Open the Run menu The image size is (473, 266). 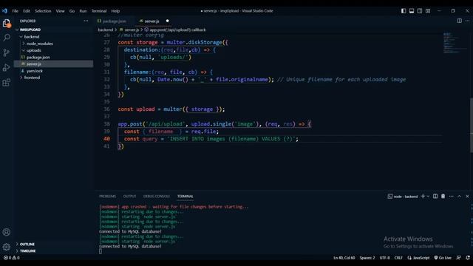coord(83,11)
